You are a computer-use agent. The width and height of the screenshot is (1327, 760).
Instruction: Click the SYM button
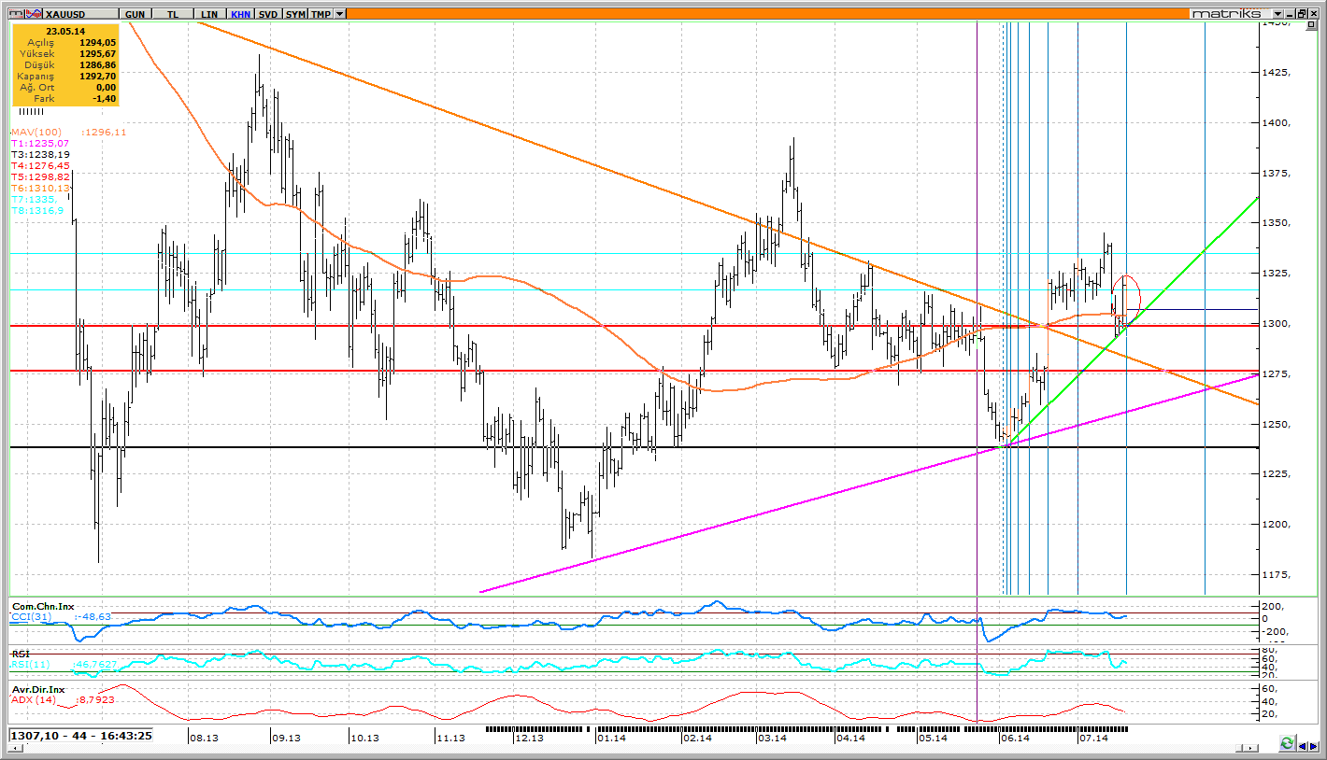tap(295, 14)
